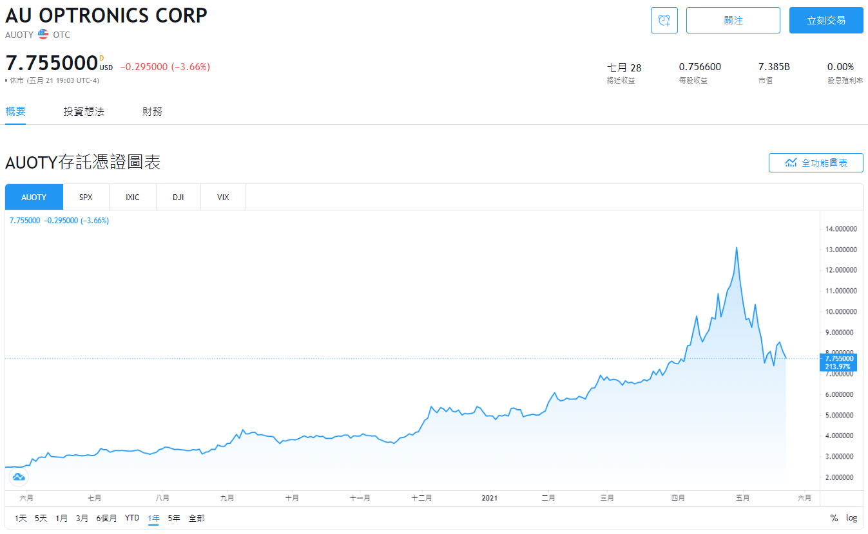Screen dimensions: 868x534
Task: Set chart range to 1月
Action: click(62, 518)
